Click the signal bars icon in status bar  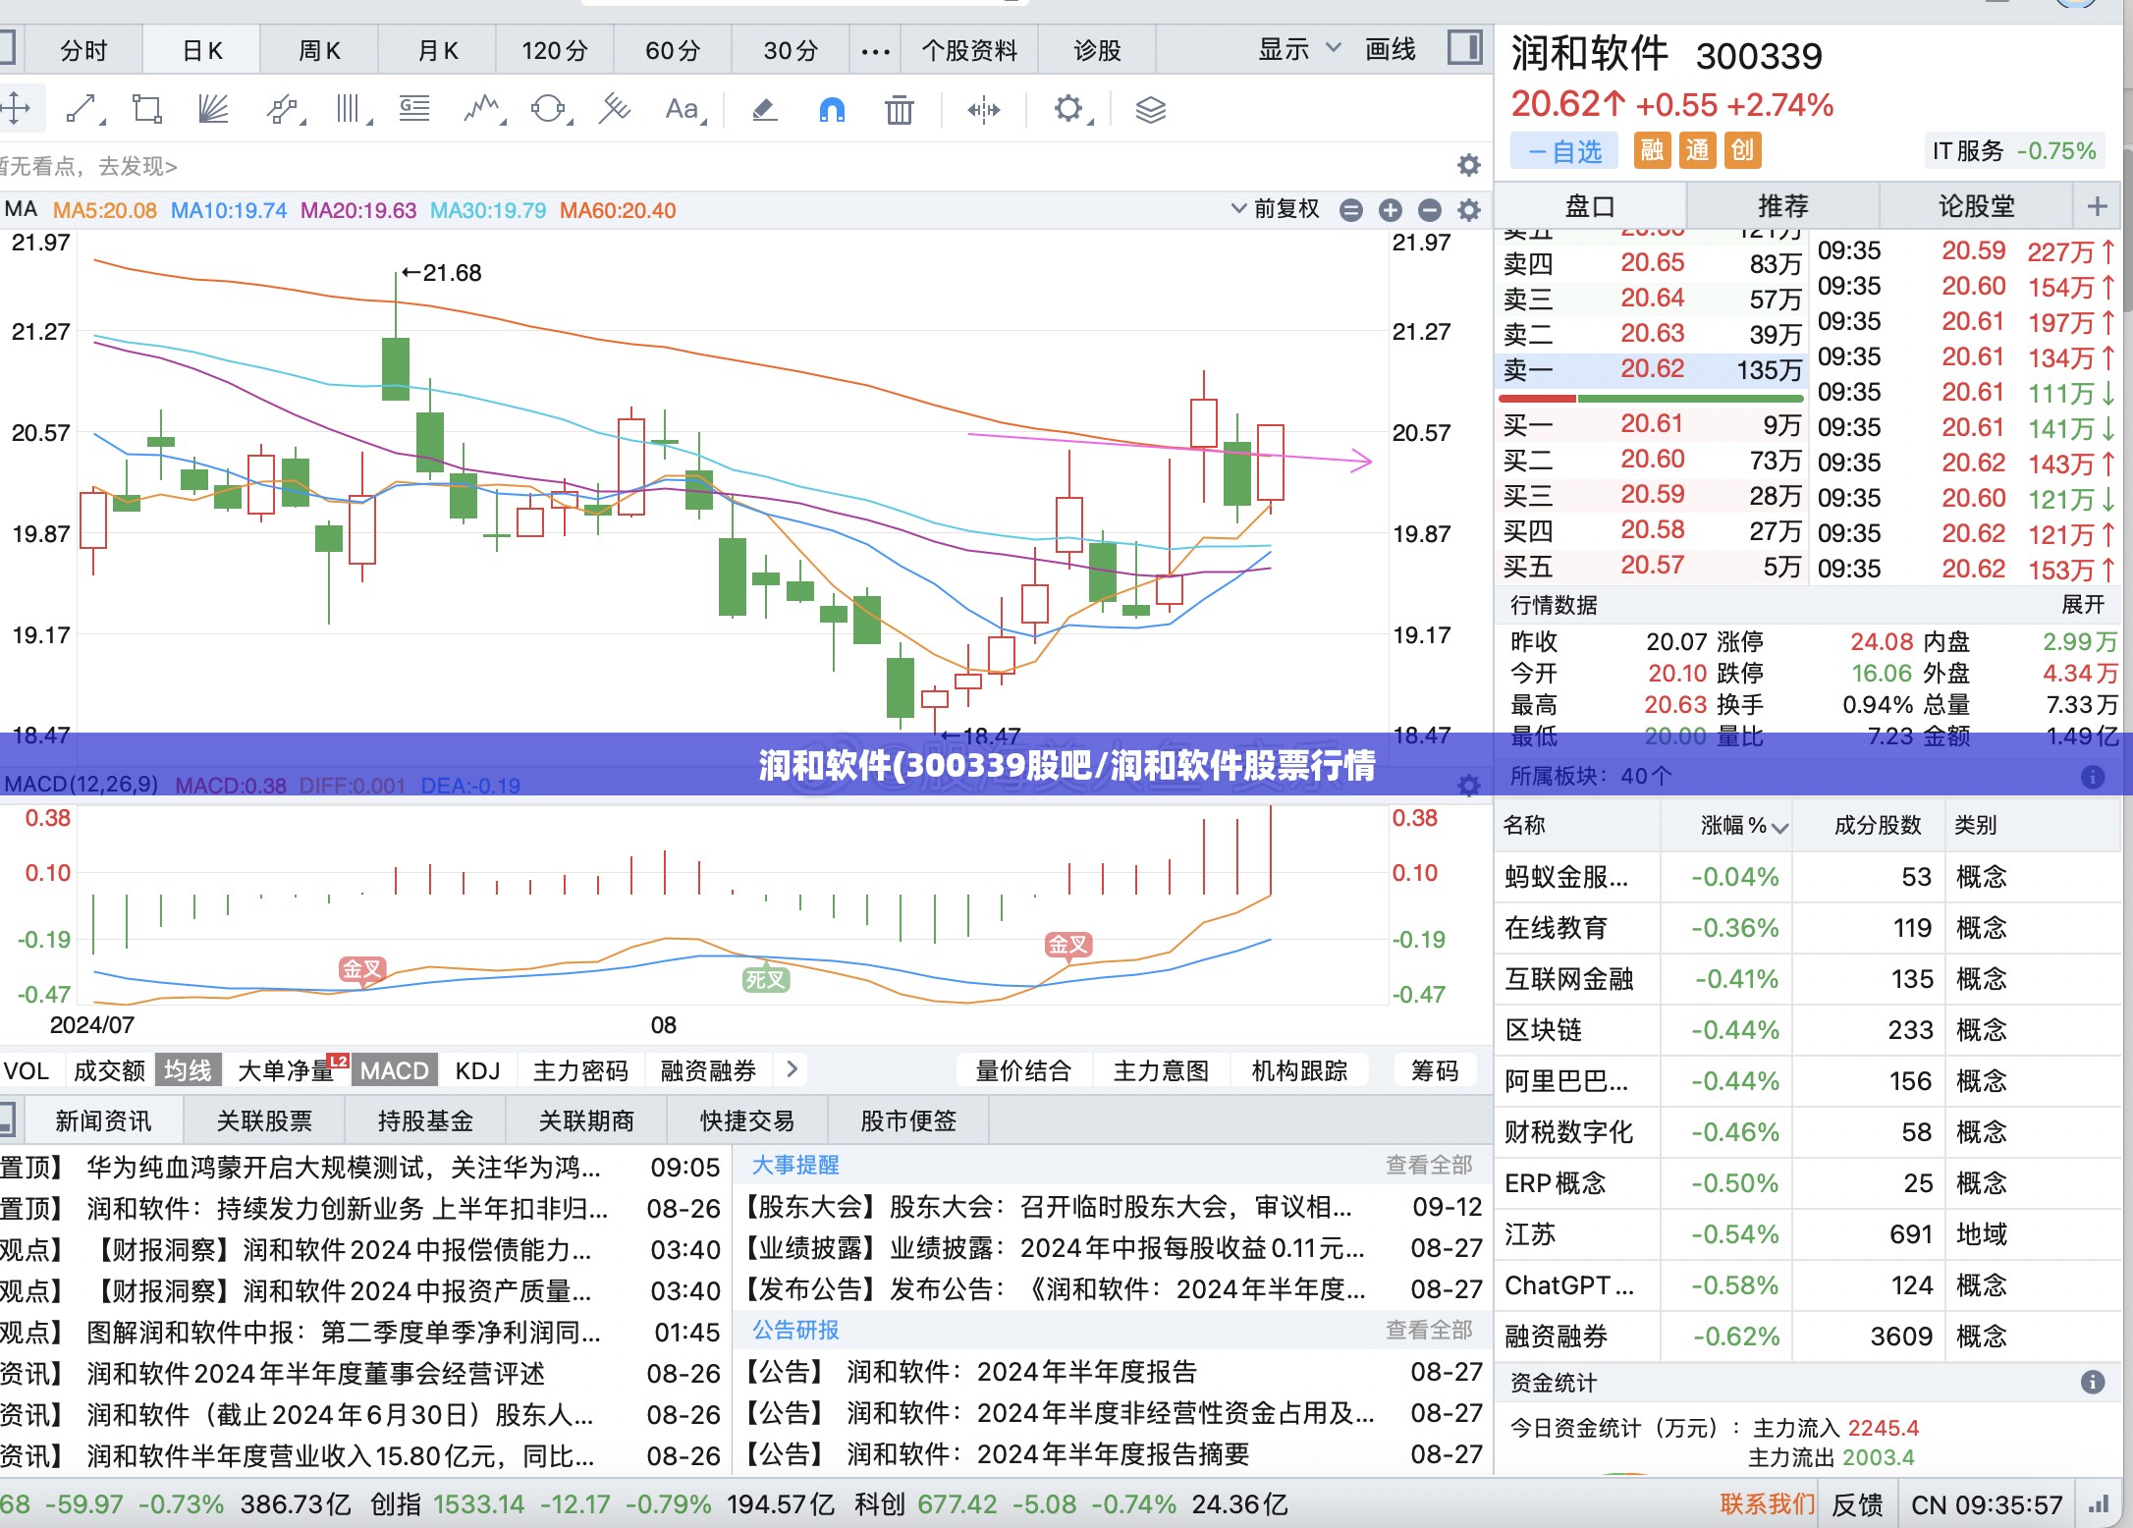coord(2099,1504)
